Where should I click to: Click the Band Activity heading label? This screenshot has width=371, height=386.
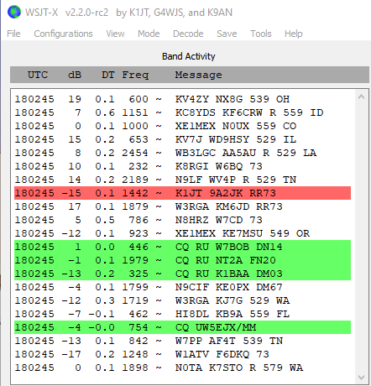point(189,56)
